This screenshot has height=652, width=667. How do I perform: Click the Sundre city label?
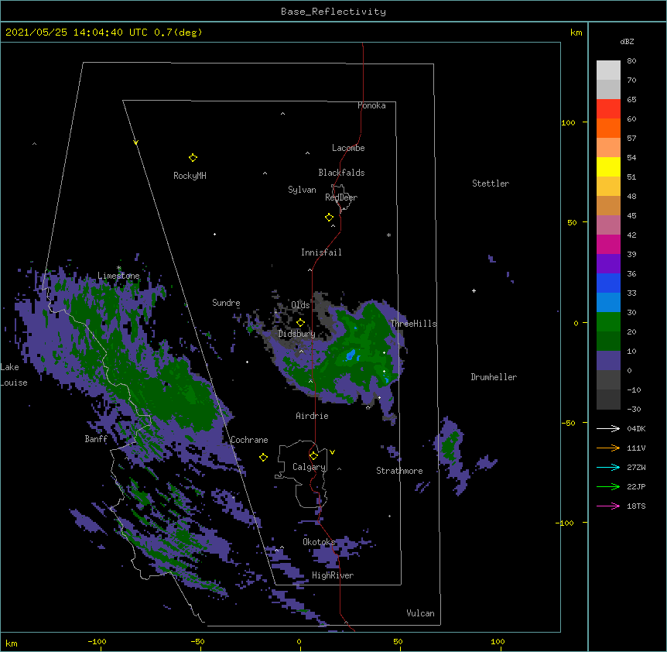[x=226, y=303]
